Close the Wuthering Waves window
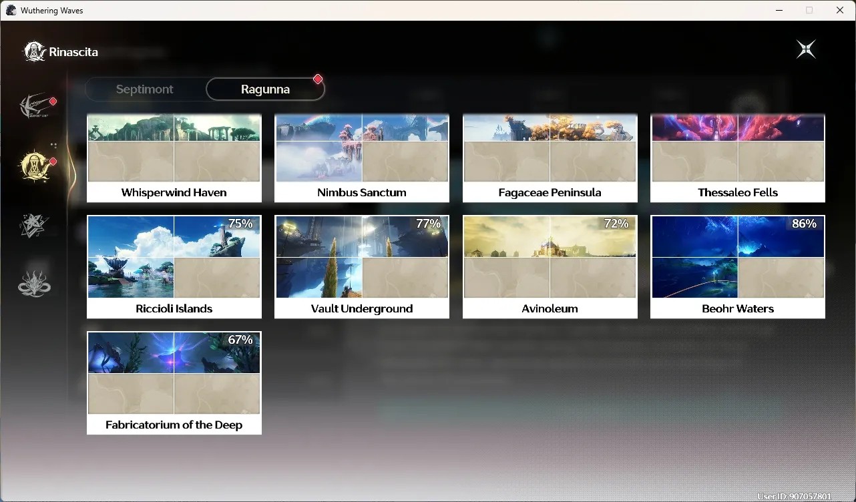The image size is (856, 502). (840, 10)
